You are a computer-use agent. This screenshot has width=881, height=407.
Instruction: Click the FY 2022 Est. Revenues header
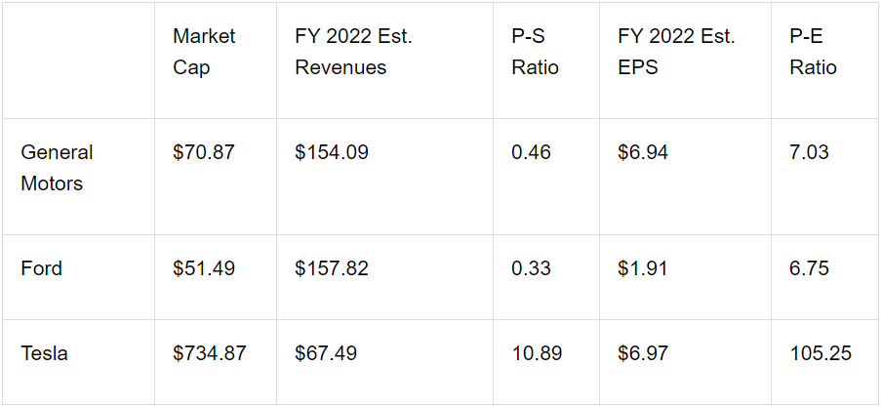[x=353, y=52]
